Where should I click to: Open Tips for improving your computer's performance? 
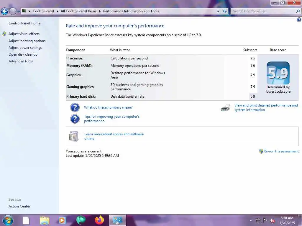[112, 119]
